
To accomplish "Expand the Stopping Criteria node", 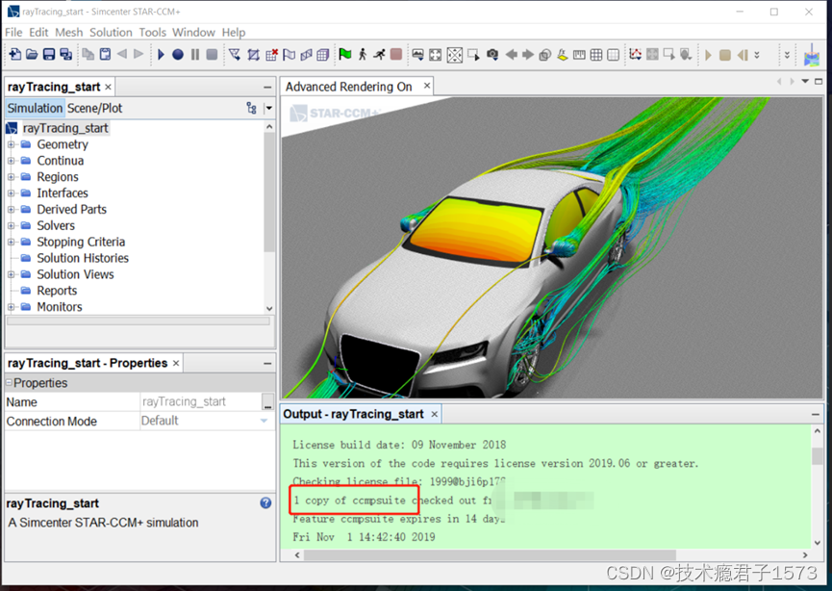I will 12,243.
